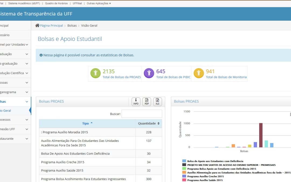Click the purple PIBIC total icon

pos(149,73)
